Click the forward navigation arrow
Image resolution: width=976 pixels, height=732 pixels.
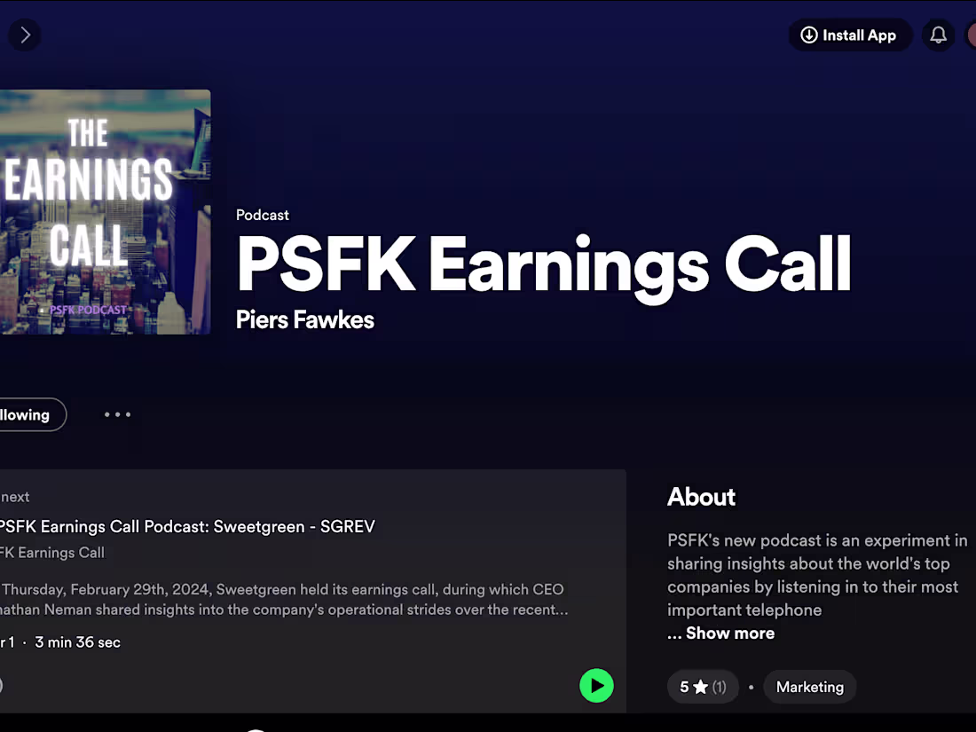[x=25, y=35]
